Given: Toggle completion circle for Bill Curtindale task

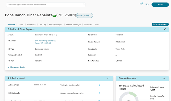Looking at the screenshot, I should 99,93.
